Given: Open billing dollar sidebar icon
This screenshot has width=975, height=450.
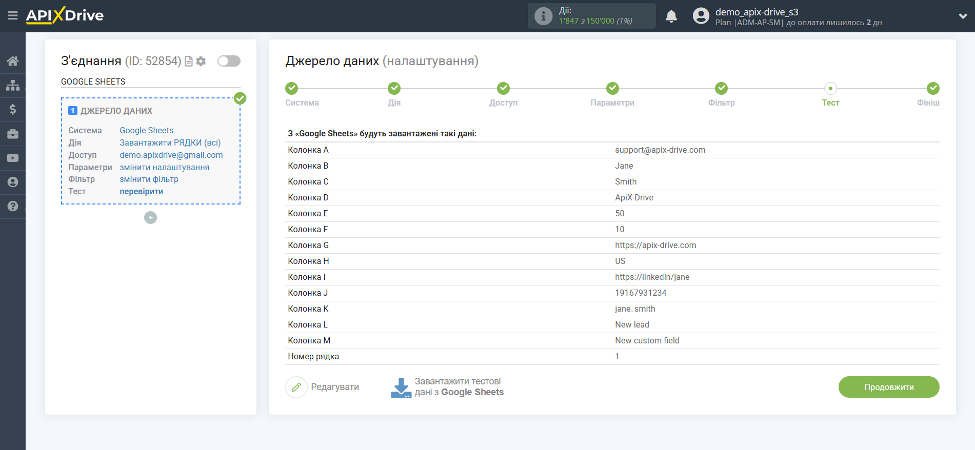Looking at the screenshot, I should [13, 109].
